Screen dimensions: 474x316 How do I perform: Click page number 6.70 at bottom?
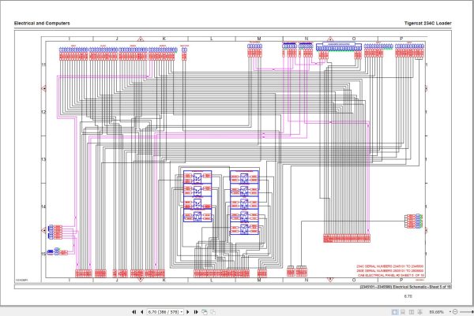coord(408,296)
